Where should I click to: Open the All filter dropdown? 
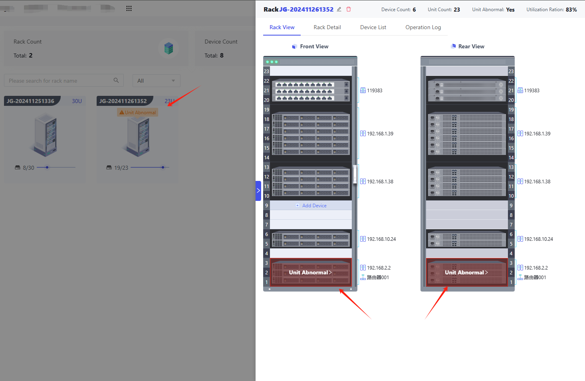157,80
